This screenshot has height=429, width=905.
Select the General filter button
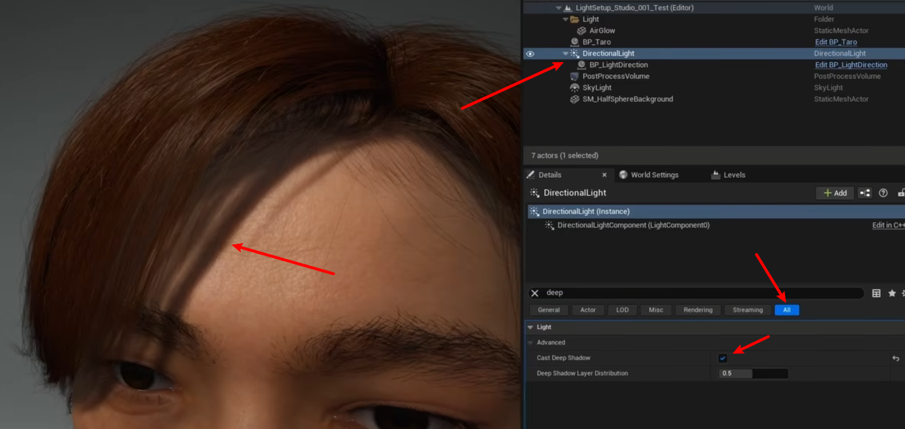(548, 310)
